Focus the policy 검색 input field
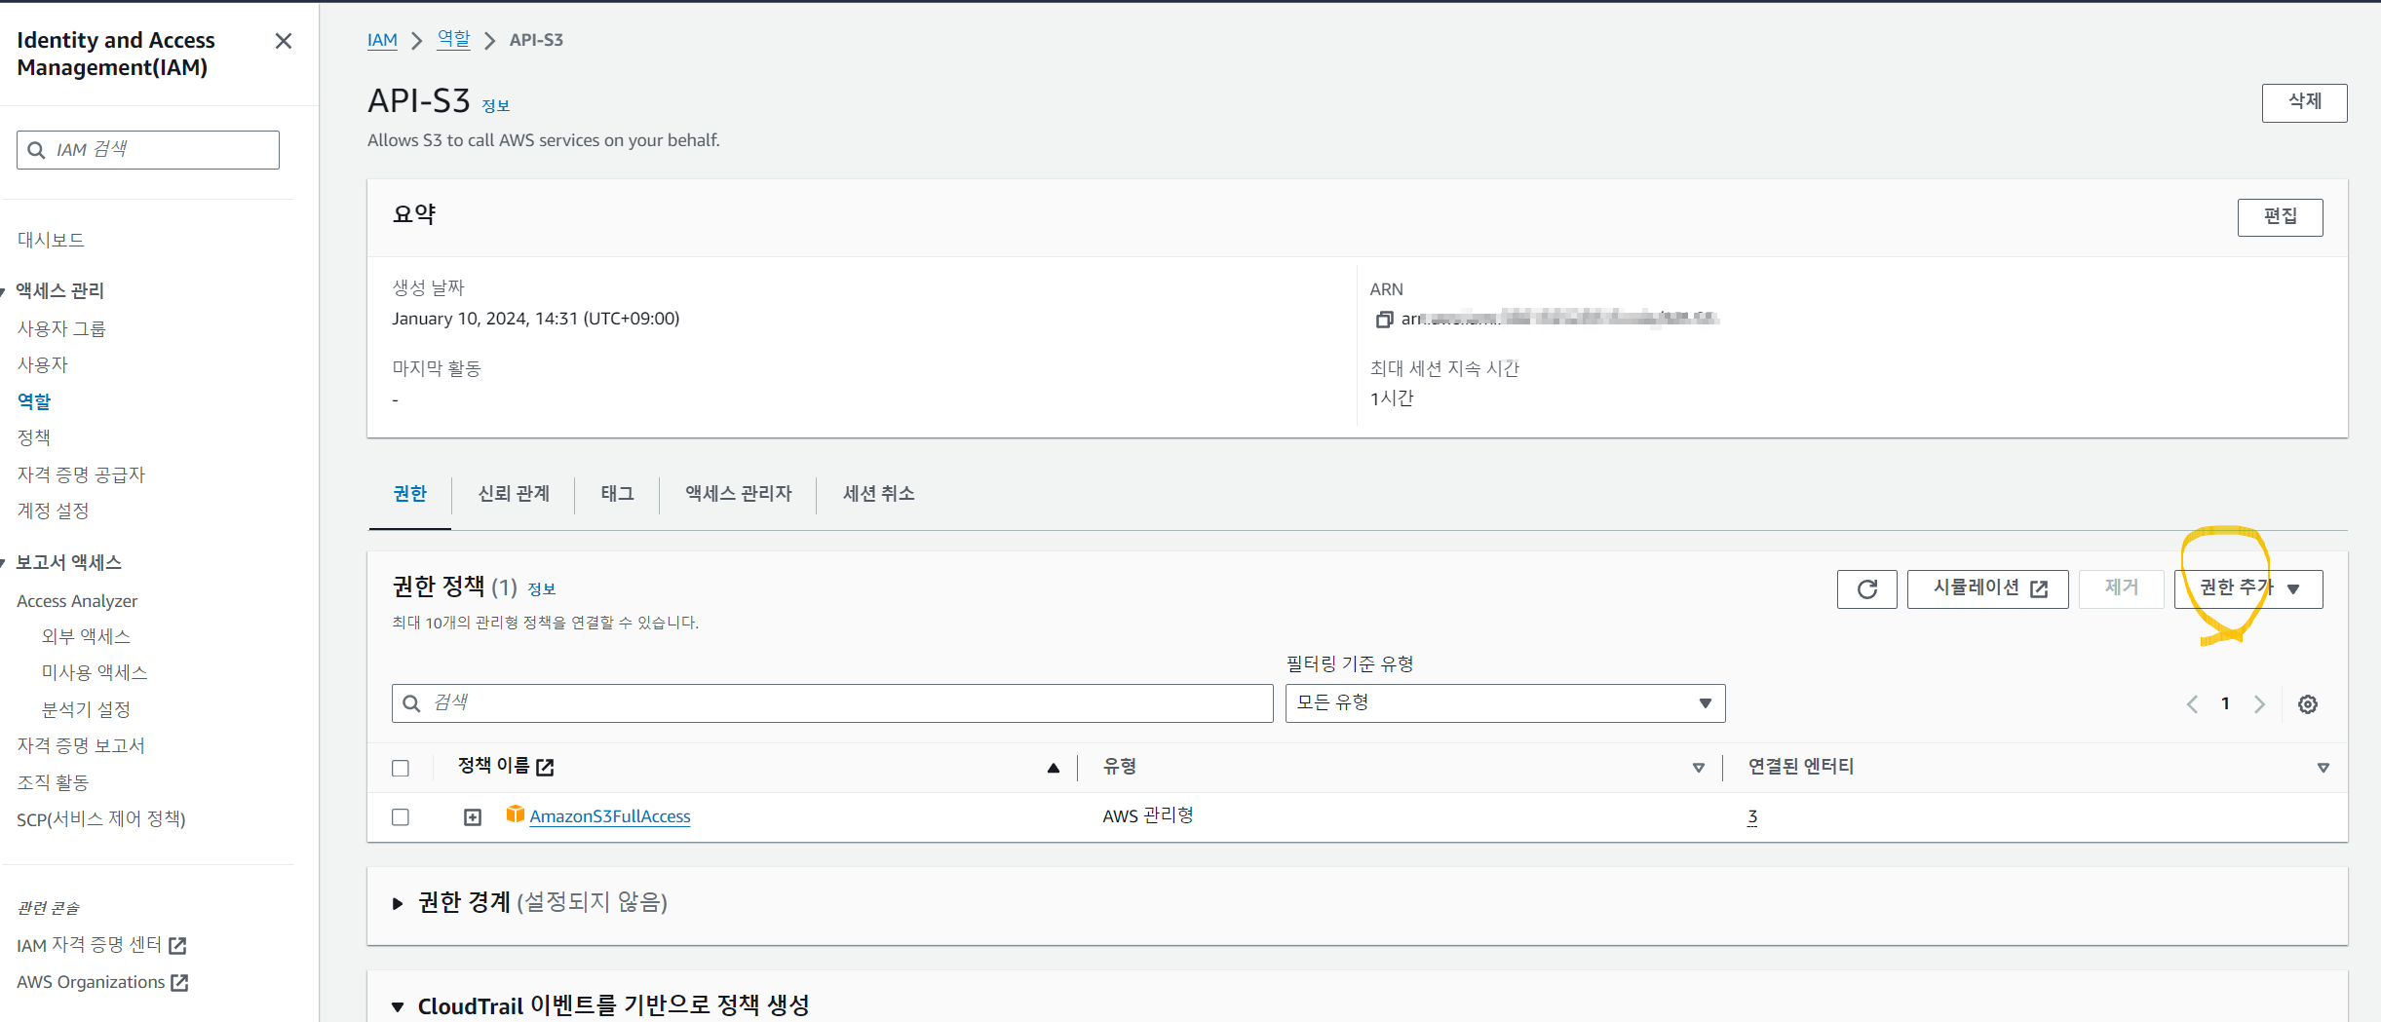 (832, 703)
